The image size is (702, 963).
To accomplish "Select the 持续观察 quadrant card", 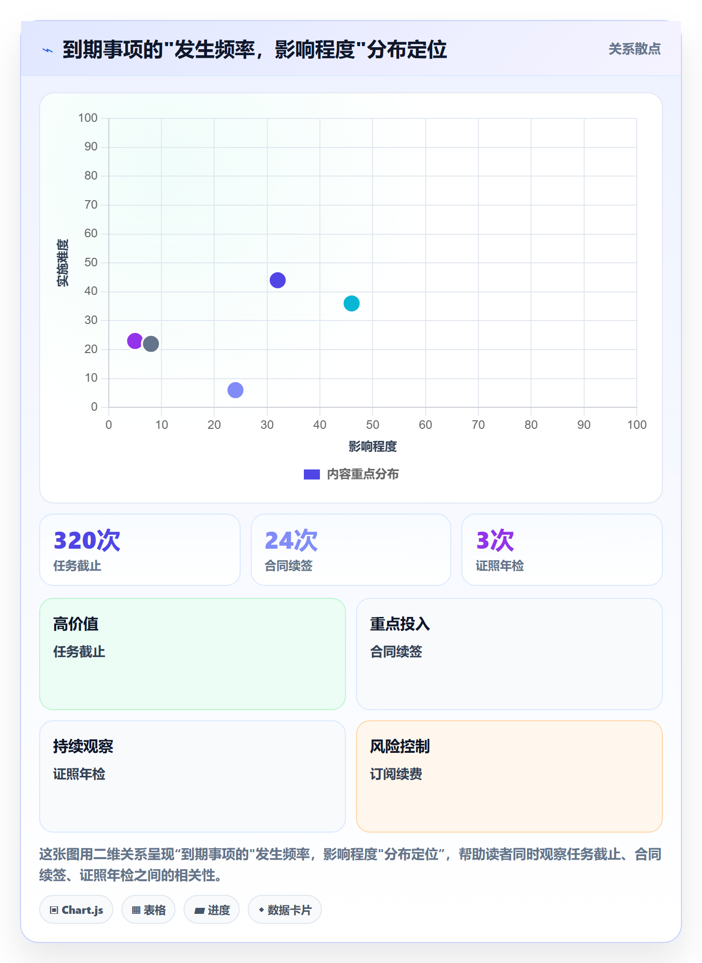I will [x=193, y=776].
